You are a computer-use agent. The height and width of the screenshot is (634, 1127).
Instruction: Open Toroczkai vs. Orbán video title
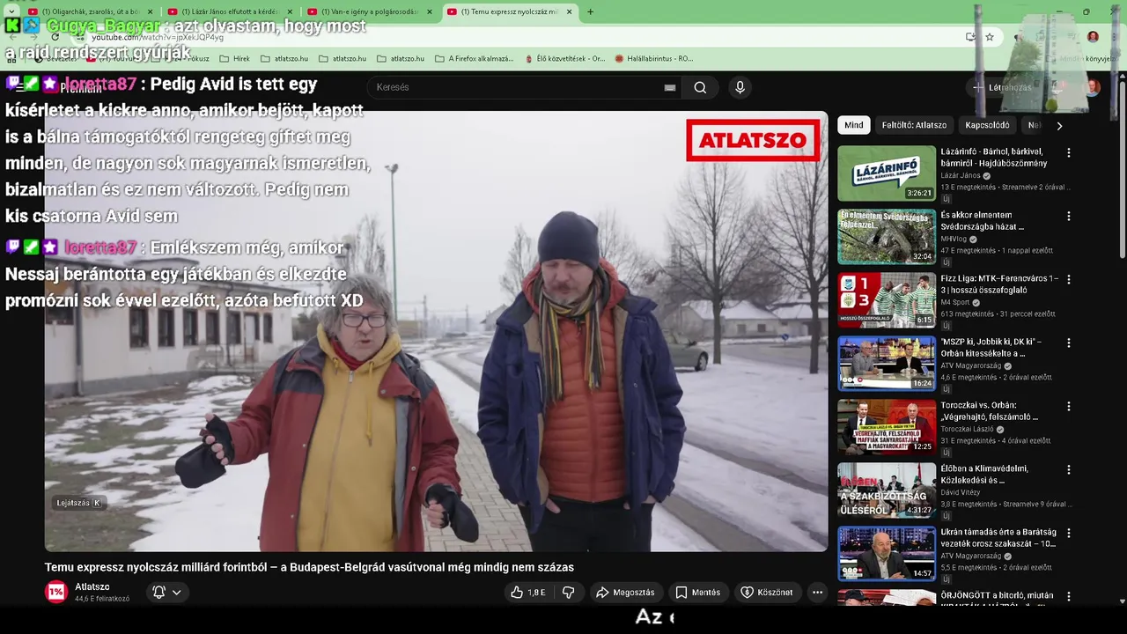(x=990, y=411)
